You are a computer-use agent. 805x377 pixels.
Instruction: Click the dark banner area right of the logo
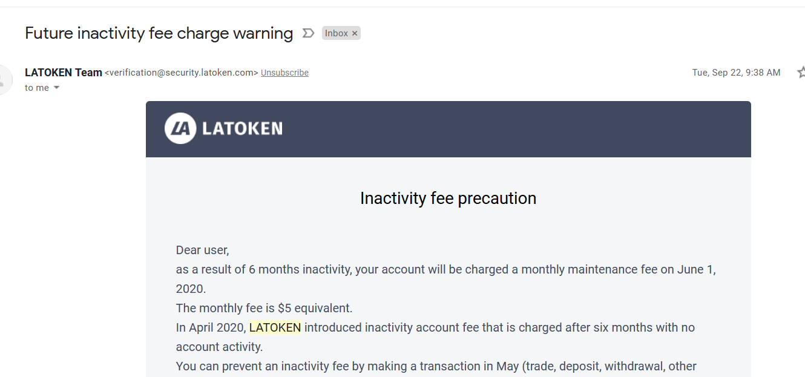pyautogui.click(x=514, y=128)
